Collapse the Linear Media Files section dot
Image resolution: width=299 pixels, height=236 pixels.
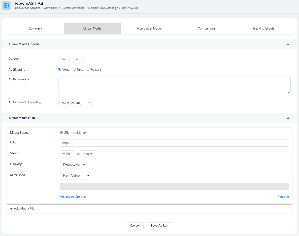pos(288,118)
